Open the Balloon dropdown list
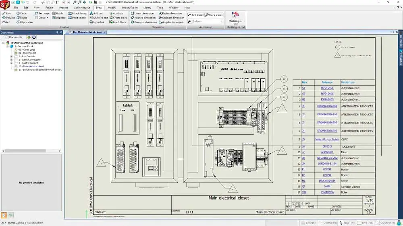 pyautogui.click(x=221, y=21)
